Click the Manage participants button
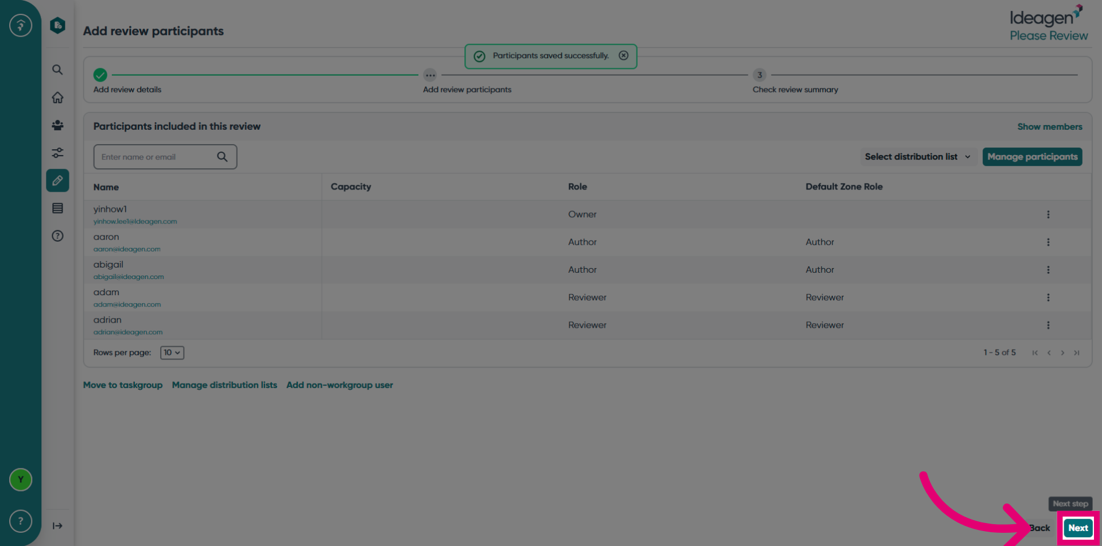Viewport: 1102px width, 546px height. coord(1032,157)
